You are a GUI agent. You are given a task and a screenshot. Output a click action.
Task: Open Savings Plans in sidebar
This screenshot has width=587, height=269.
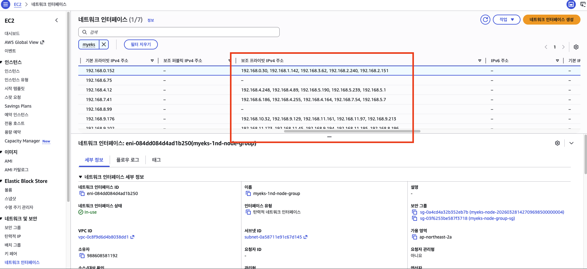tap(18, 106)
